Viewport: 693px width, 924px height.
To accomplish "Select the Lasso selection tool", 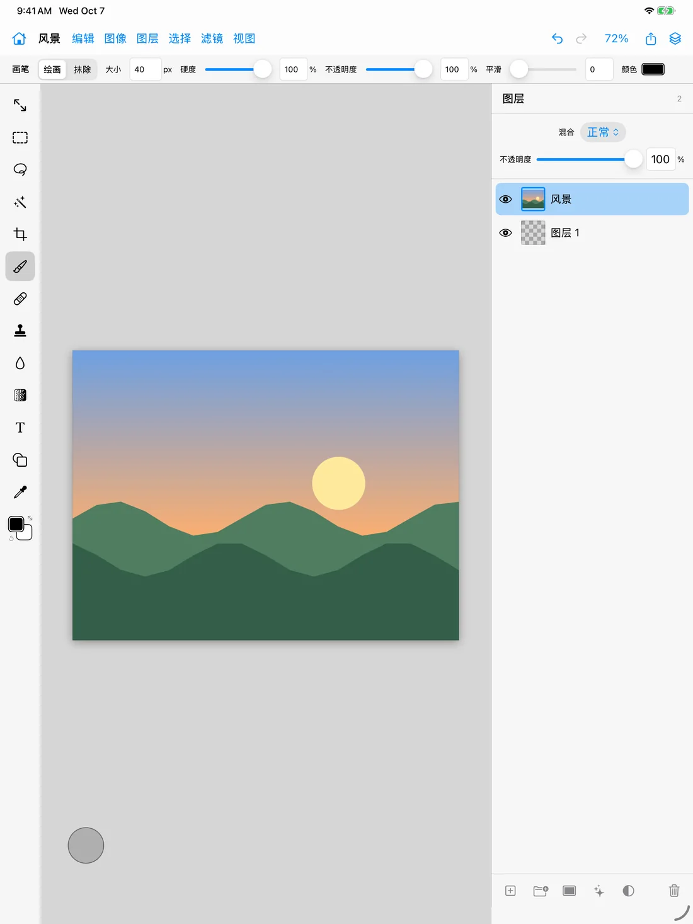I will [x=20, y=169].
